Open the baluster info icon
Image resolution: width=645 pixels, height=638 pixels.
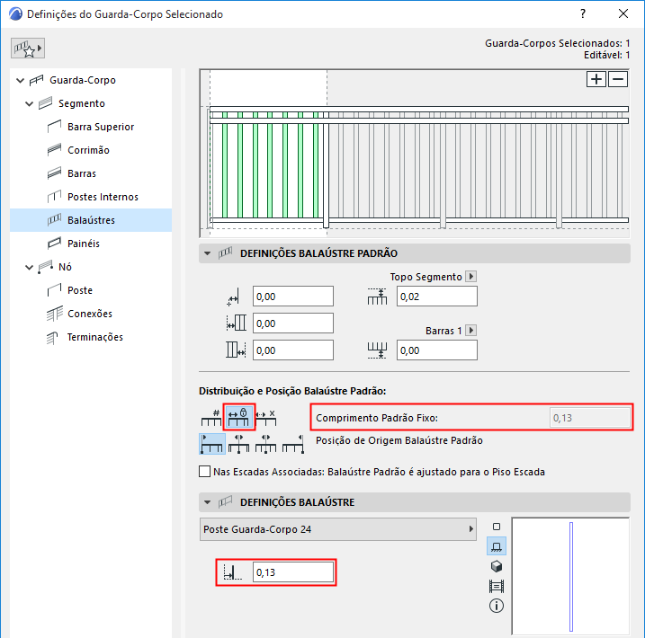[497, 606]
